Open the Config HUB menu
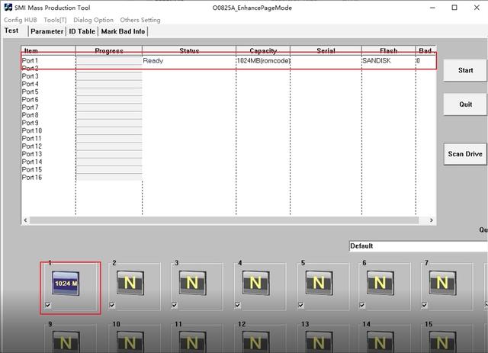Screen dimensions: 488x353 [21, 20]
